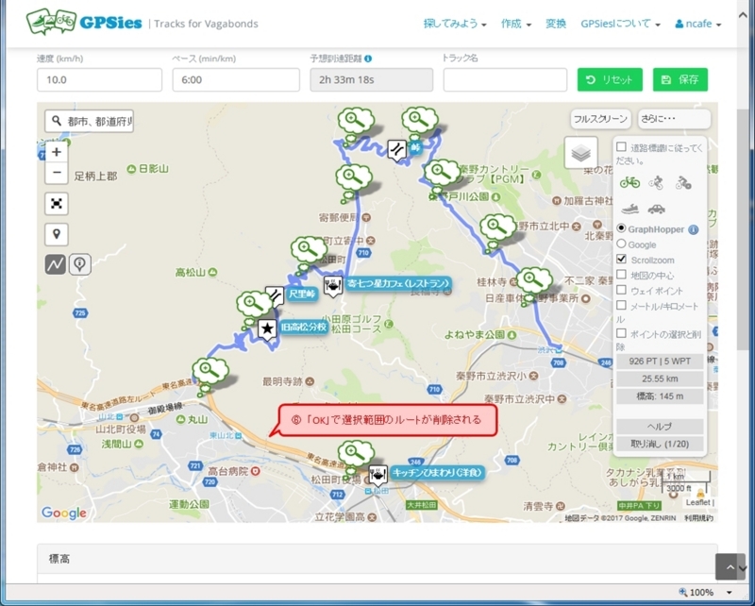Open the ncafe user account dropdown
The height and width of the screenshot is (606, 755).
[x=698, y=24]
